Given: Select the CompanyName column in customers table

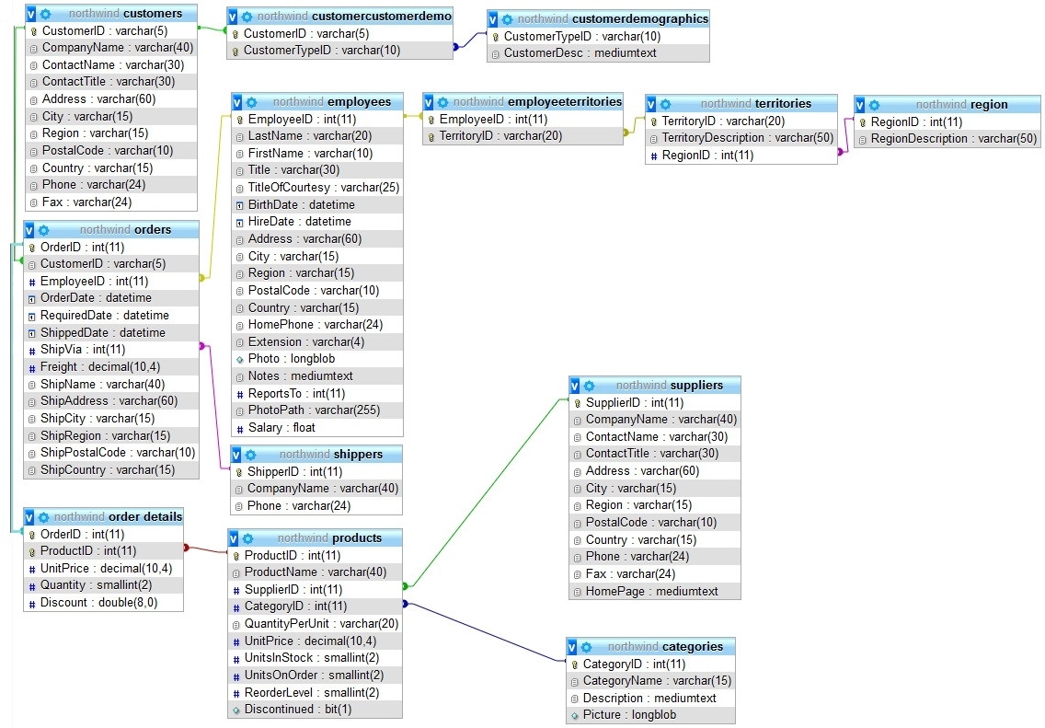Looking at the screenshot, I should (111, 48).
